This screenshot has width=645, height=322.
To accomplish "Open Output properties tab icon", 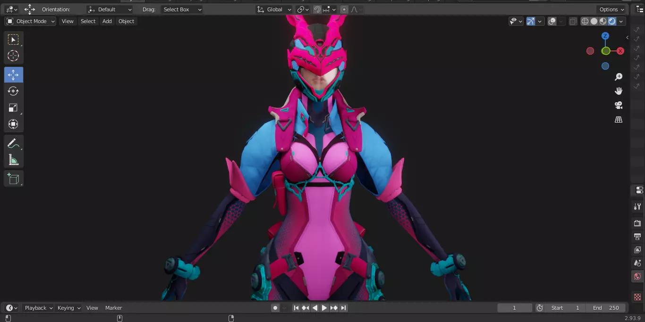I will click(637, 236).
